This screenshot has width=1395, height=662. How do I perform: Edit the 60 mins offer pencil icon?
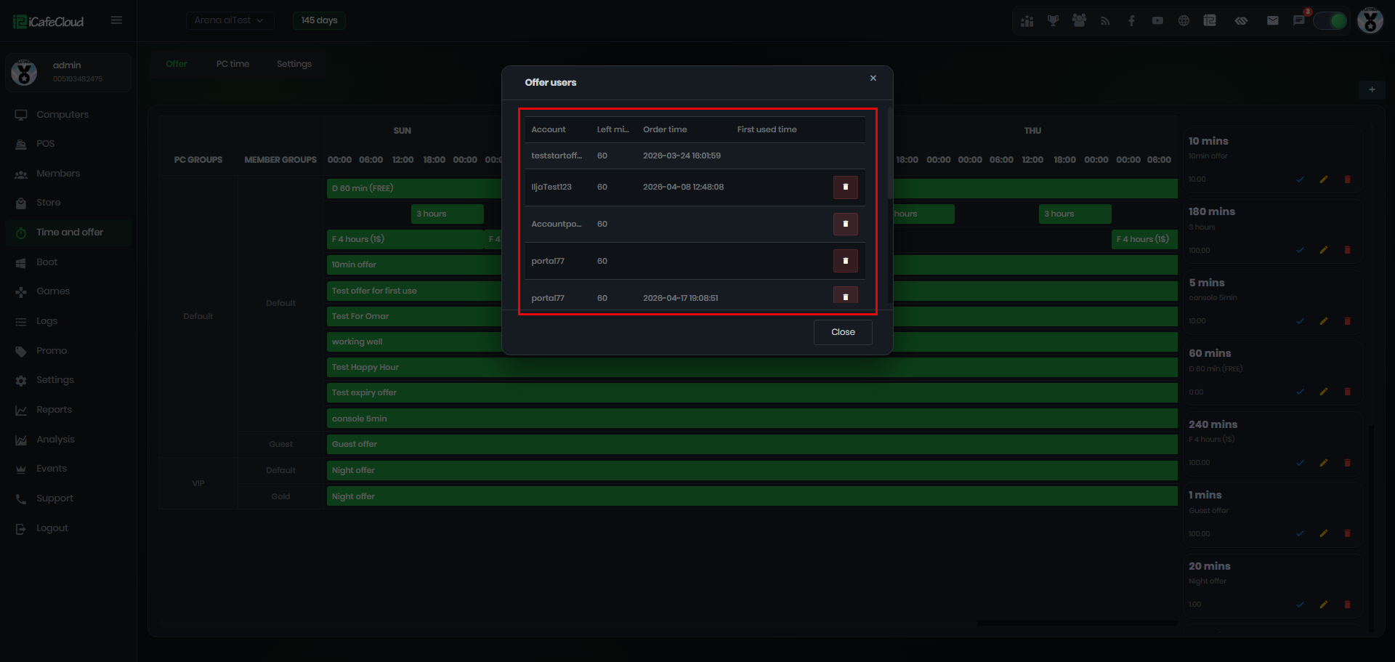1324,392
